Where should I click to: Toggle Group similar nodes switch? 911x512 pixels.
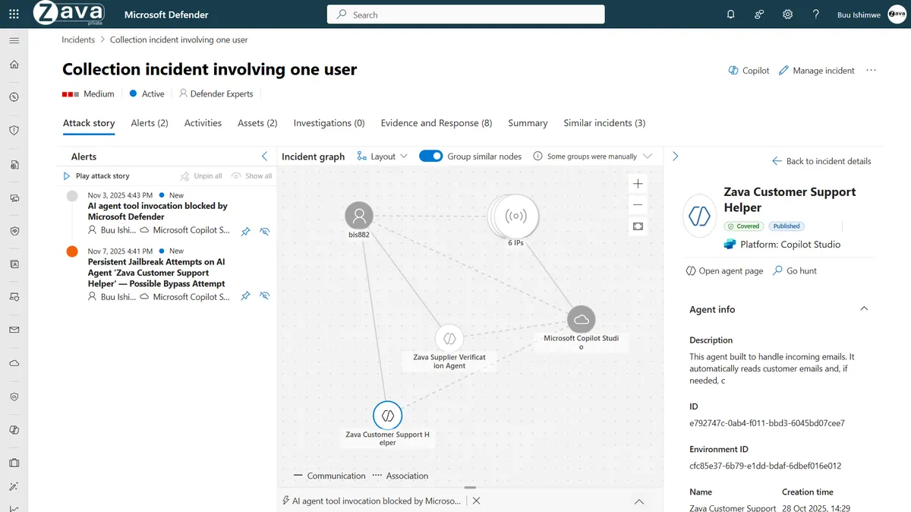coord(431,156)
